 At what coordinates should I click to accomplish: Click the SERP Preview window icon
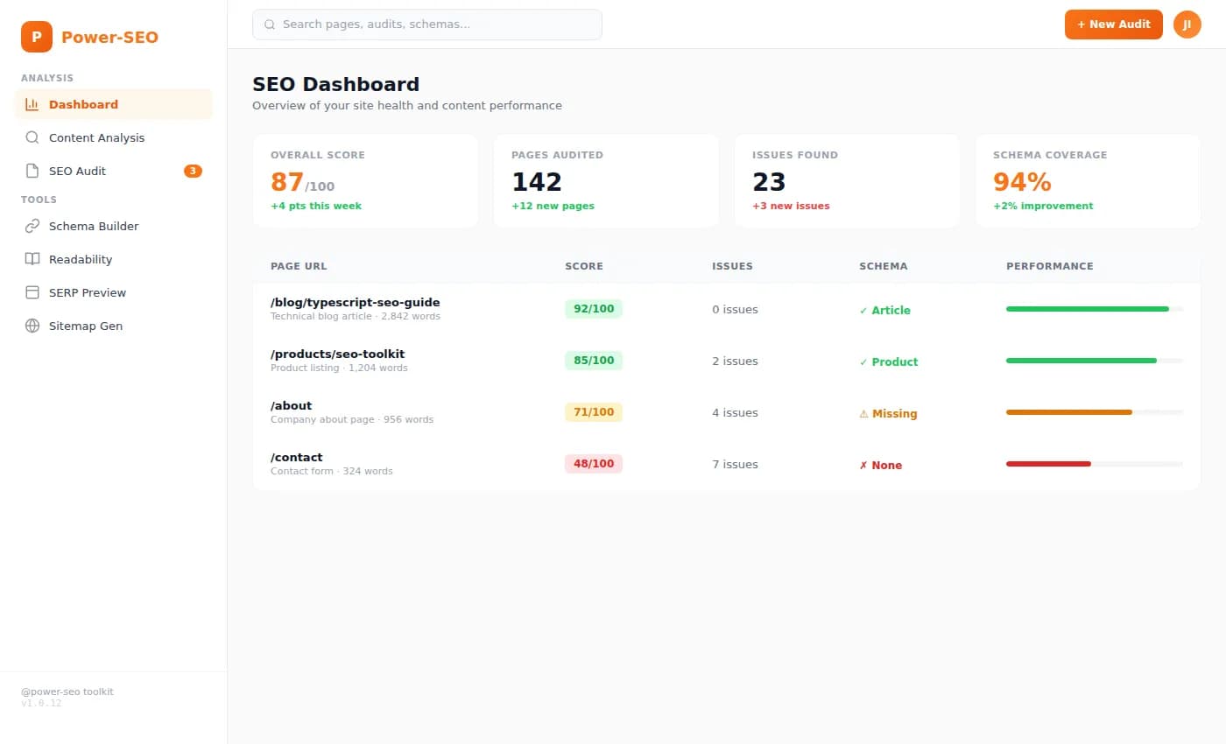click(32, 292)
